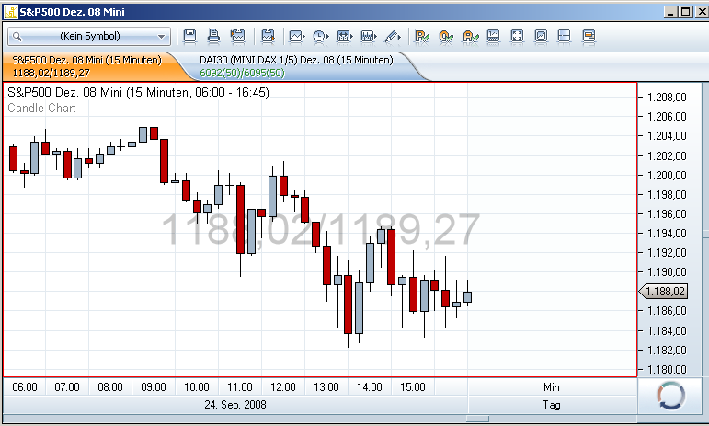Click the orange 'A' checkmark toolbar icon
The image size is (709, 426).
(x=470, y=37)
